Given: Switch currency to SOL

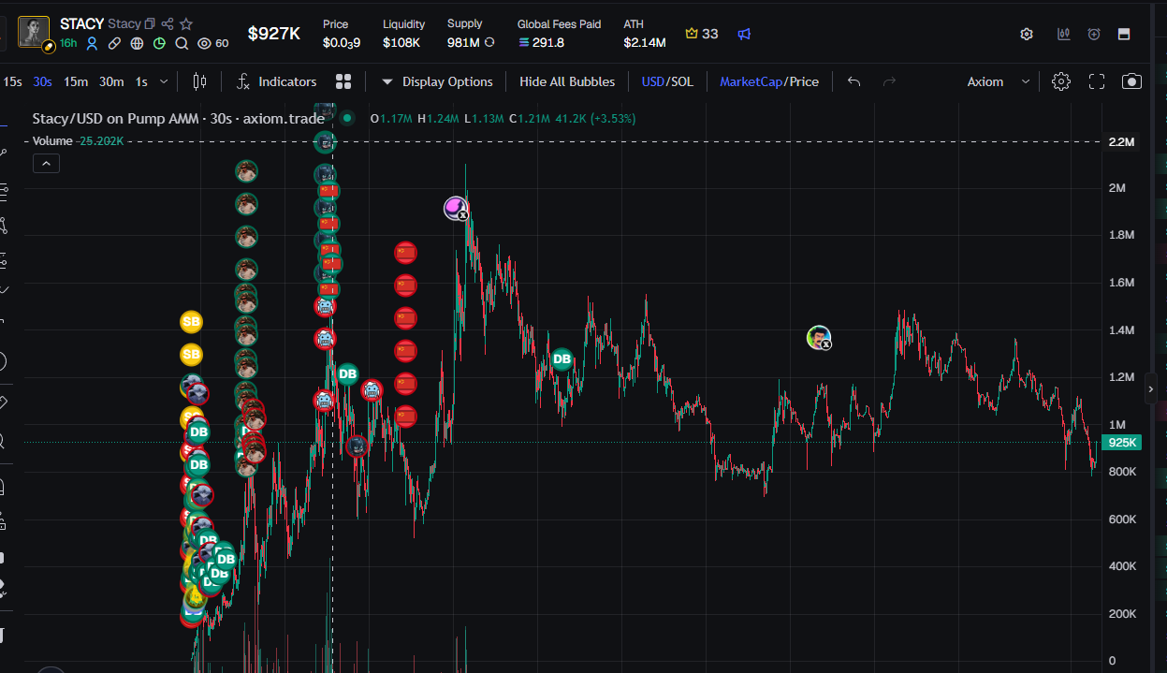Looking at the screenshot, I should pos(682,81).
